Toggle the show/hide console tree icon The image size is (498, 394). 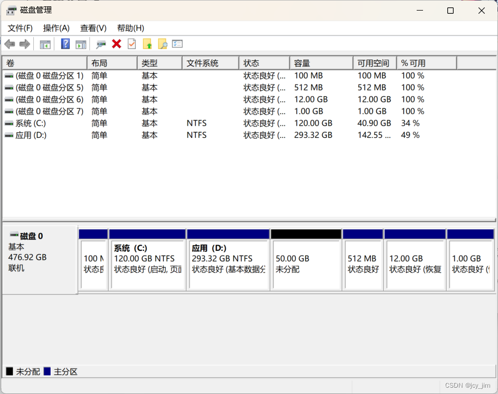(x=45, y=44)
